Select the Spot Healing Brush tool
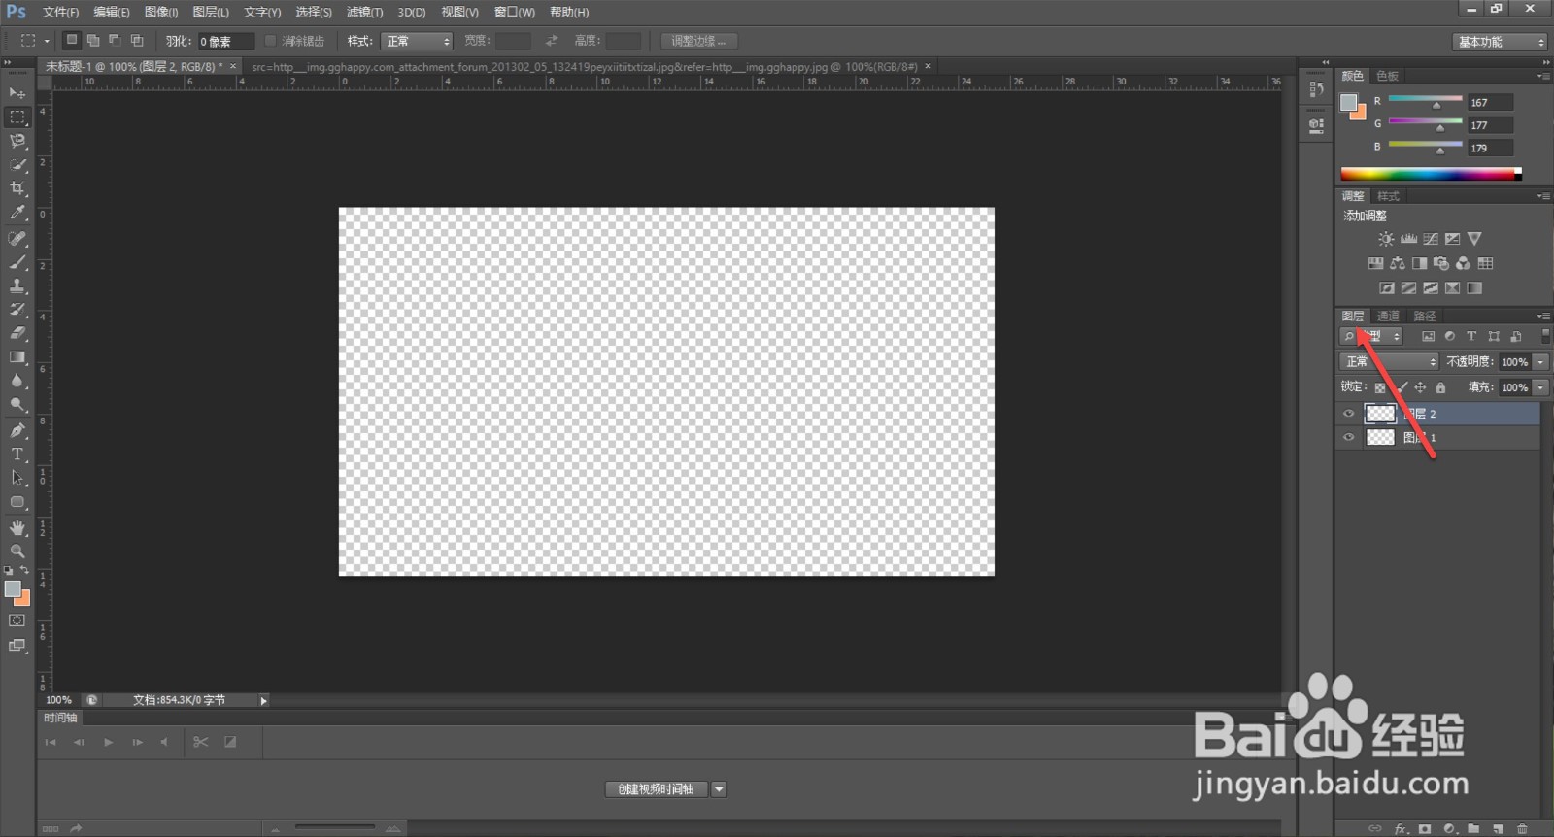Screen dimensions: 1554x837 17,238
